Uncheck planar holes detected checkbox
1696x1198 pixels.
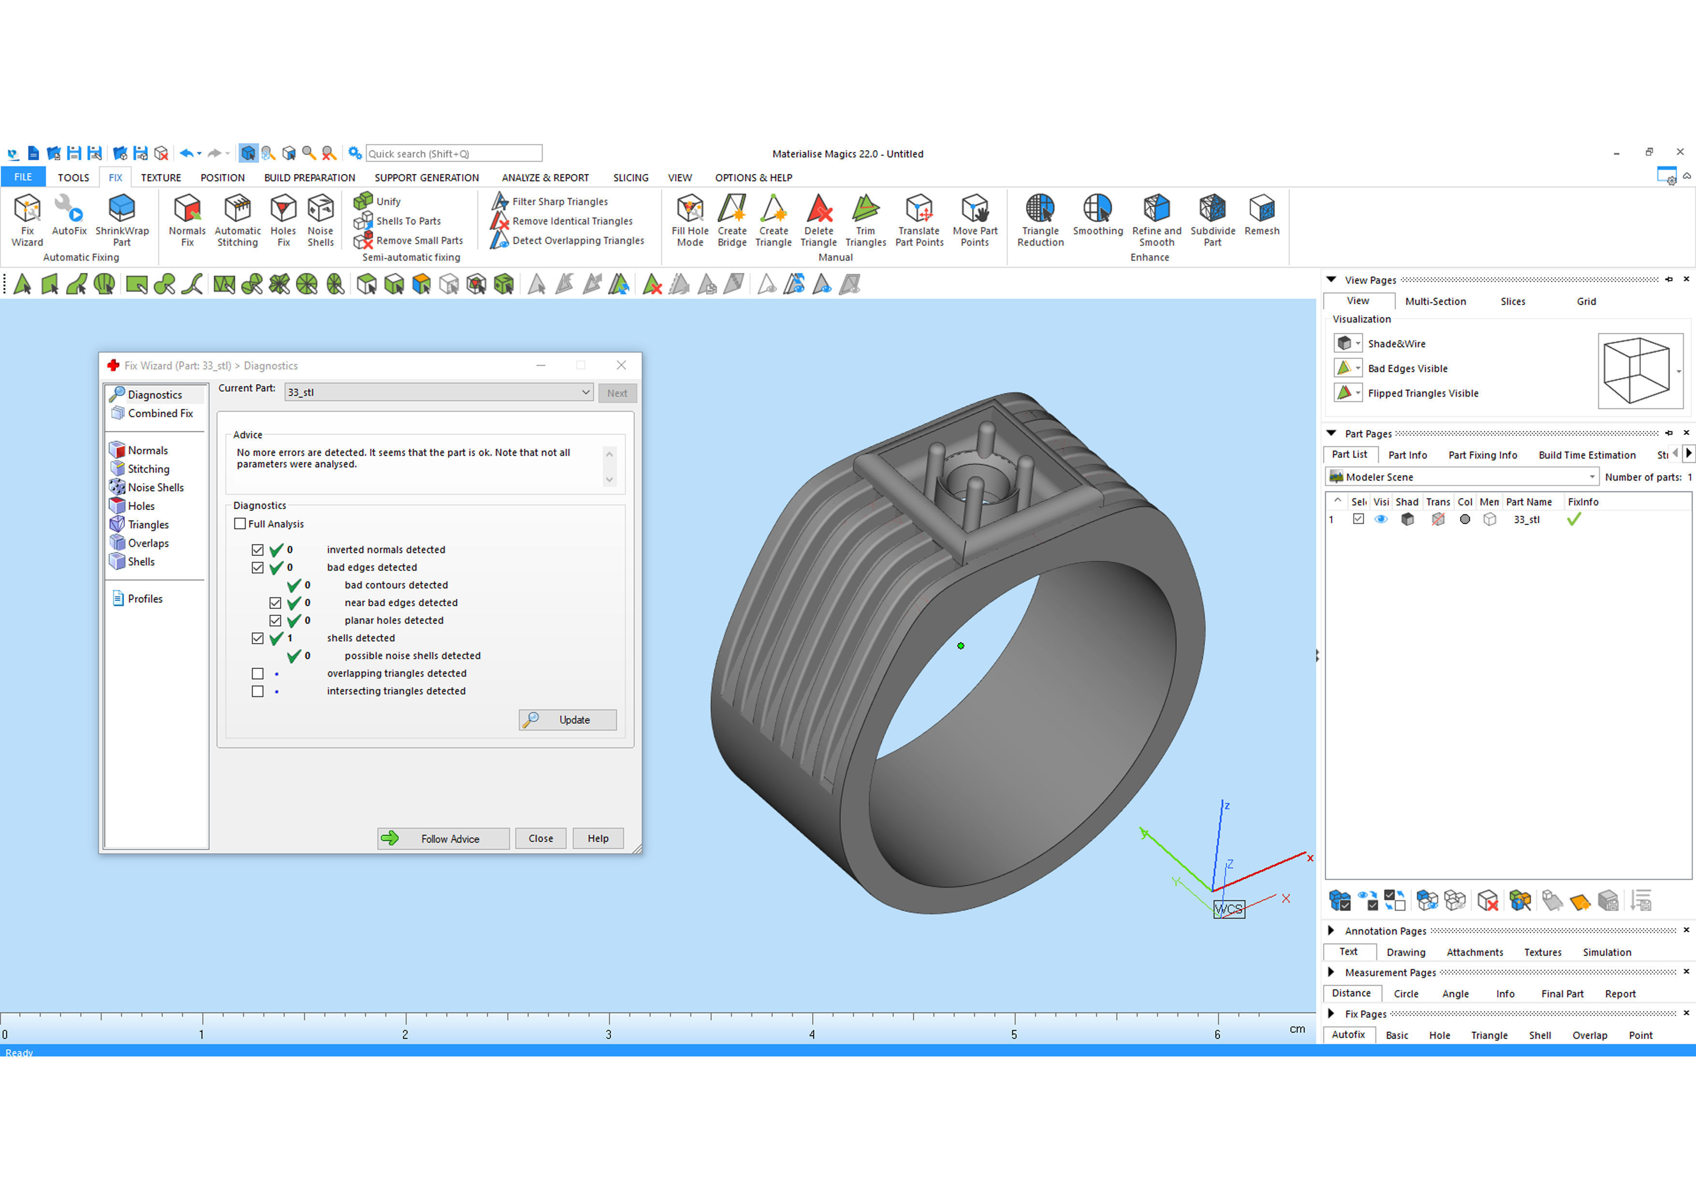(275, 621)
